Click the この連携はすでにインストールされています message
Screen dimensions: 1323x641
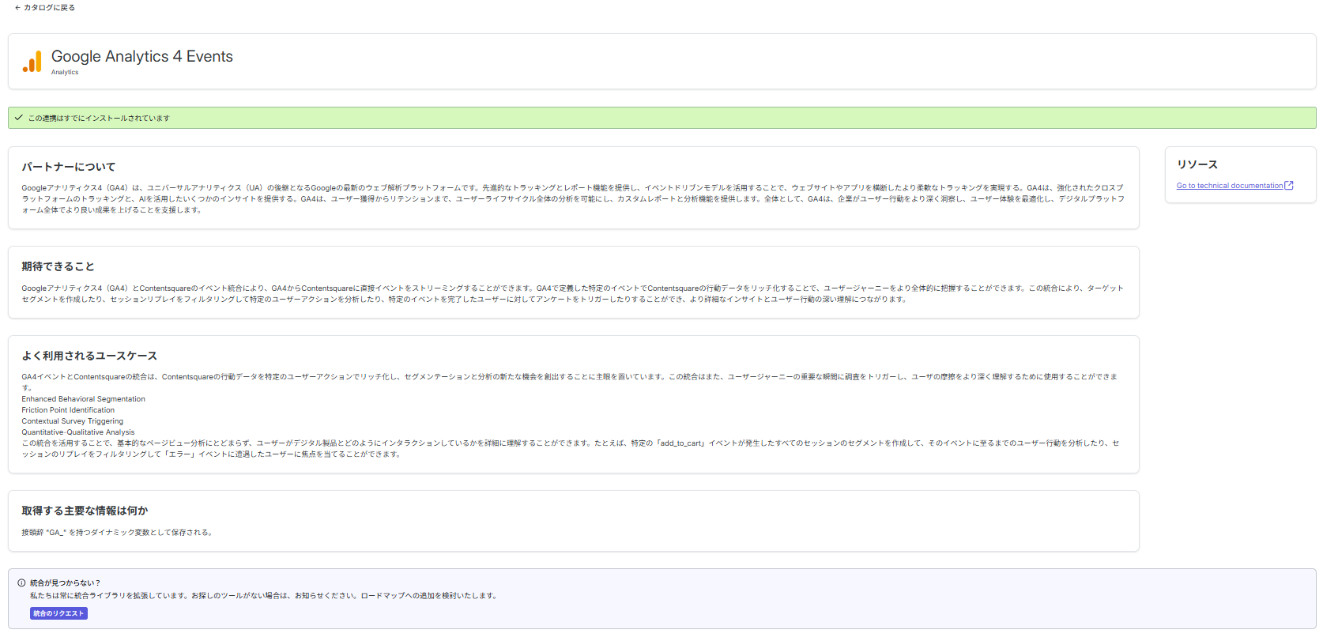point(99,119)
